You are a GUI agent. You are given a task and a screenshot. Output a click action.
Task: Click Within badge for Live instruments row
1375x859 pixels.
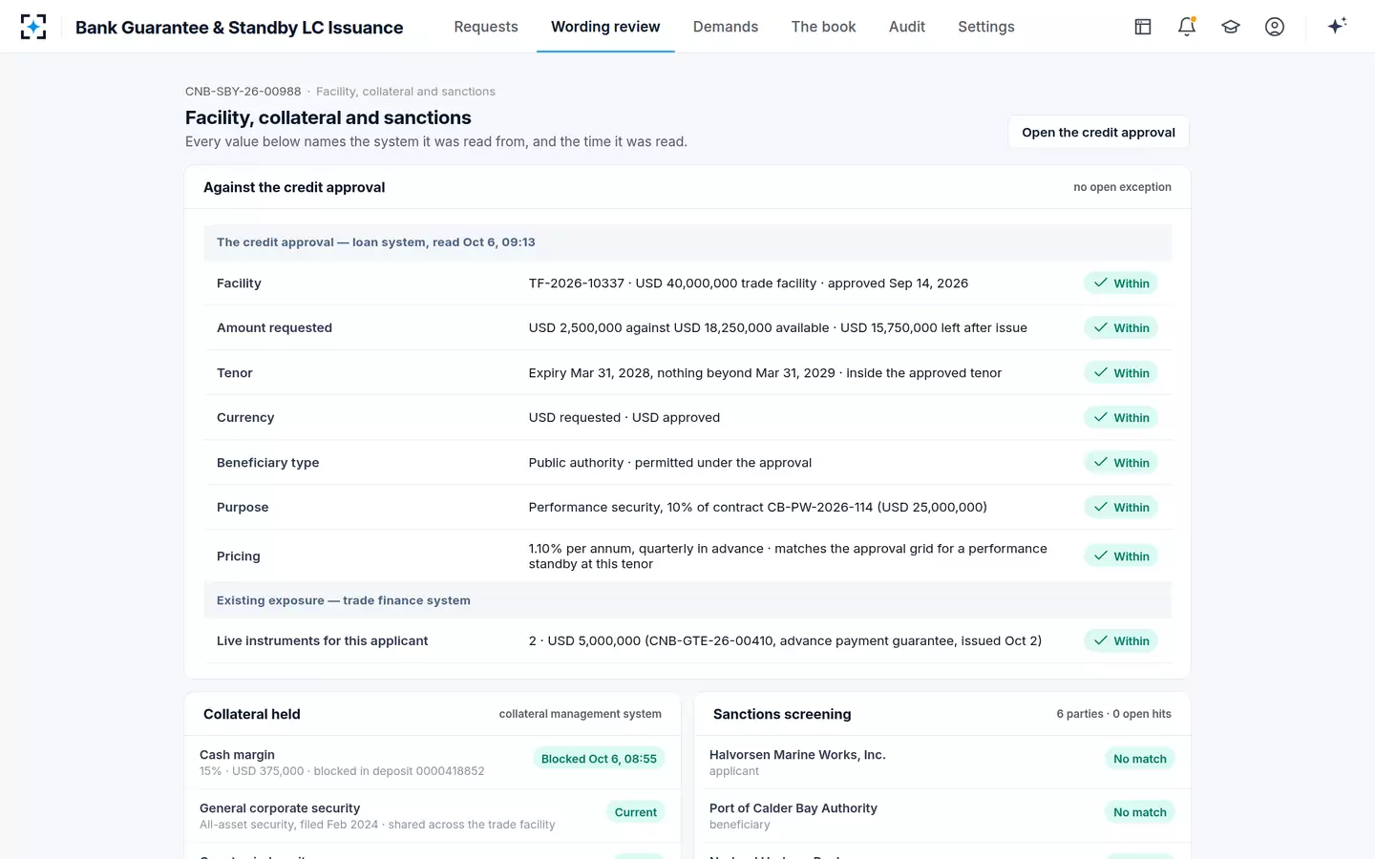coord(1121,641)
